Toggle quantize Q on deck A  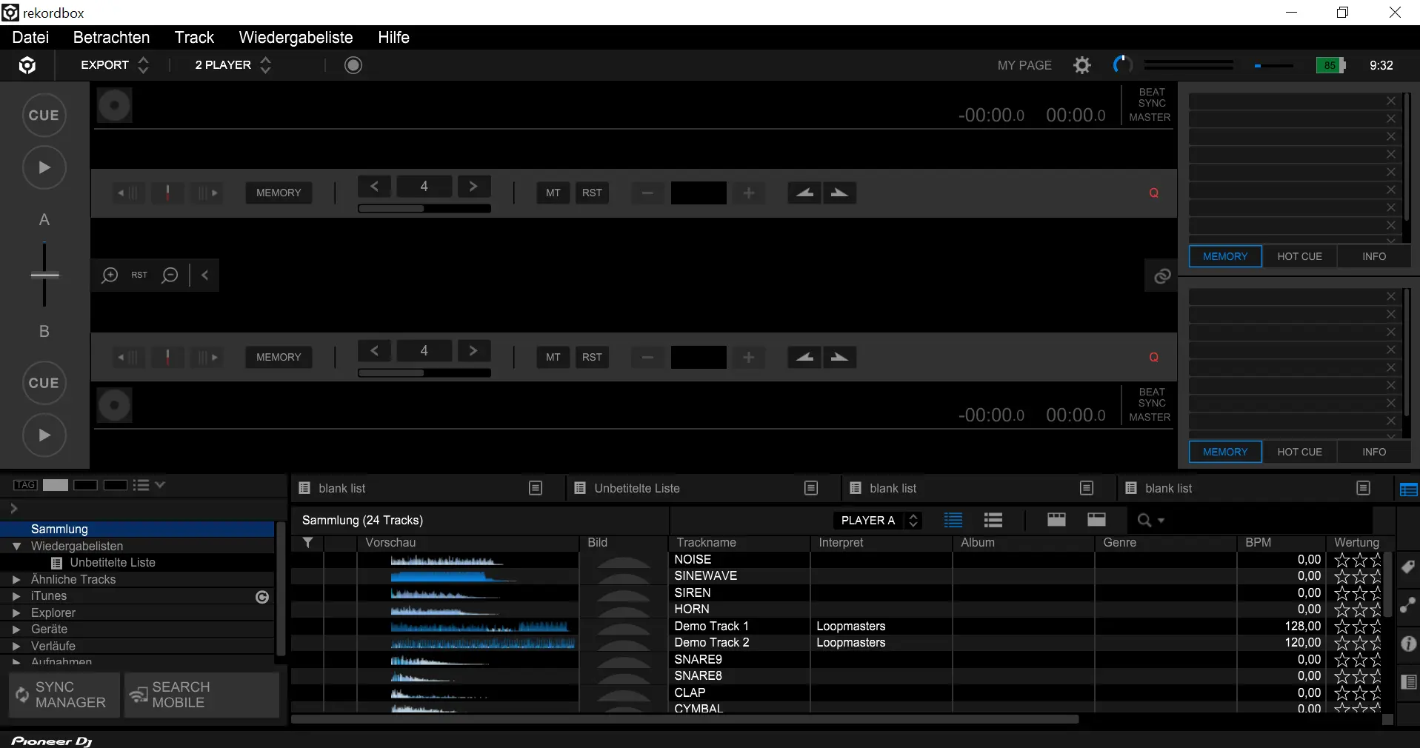[x=1153, y=193]
